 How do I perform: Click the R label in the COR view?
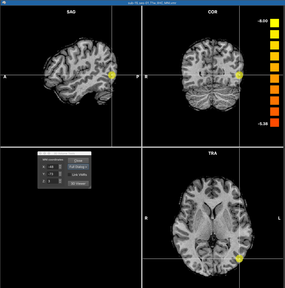click(x=146, y=77)
